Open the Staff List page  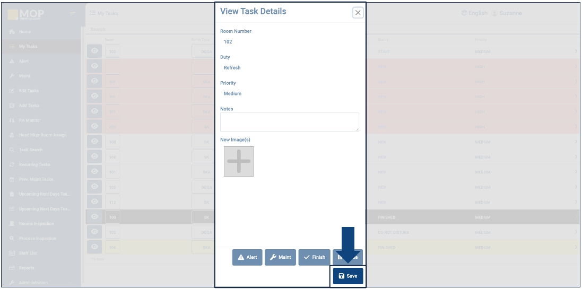[x=28, y=253]
